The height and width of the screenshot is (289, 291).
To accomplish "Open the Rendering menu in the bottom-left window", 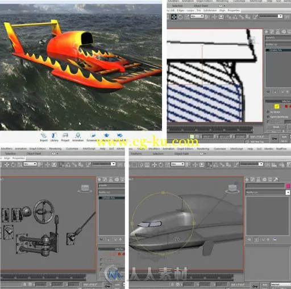I will [x=55, y=148].
